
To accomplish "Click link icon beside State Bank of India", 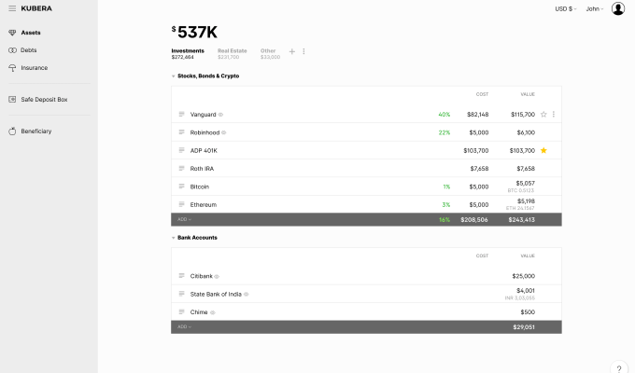I will pyautogui.click(x=246, y=295).
